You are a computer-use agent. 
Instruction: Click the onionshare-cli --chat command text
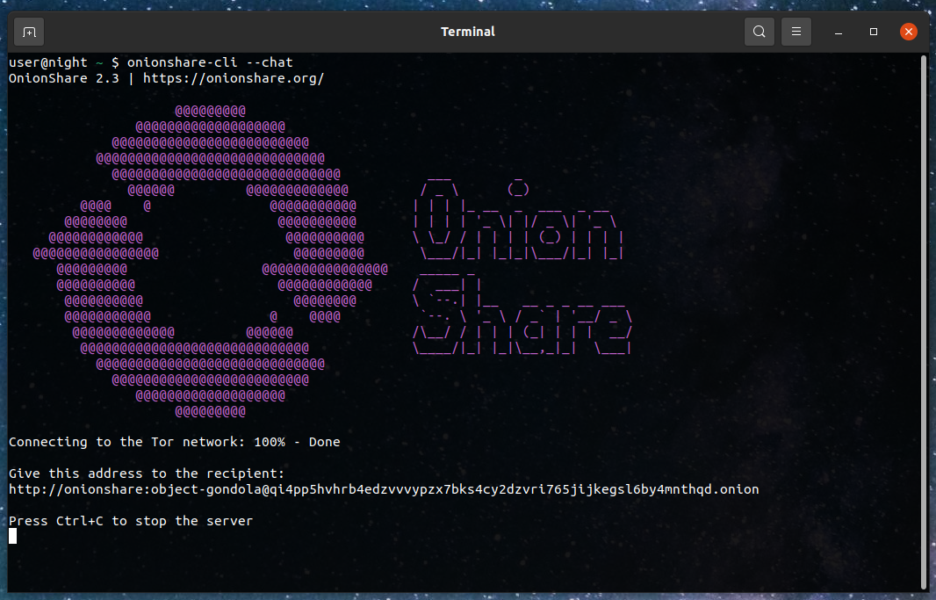(x=210, y=62)
